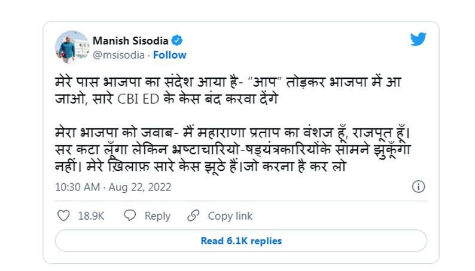
Task: Click the Reply text label
Action: [x=157, y=216]
